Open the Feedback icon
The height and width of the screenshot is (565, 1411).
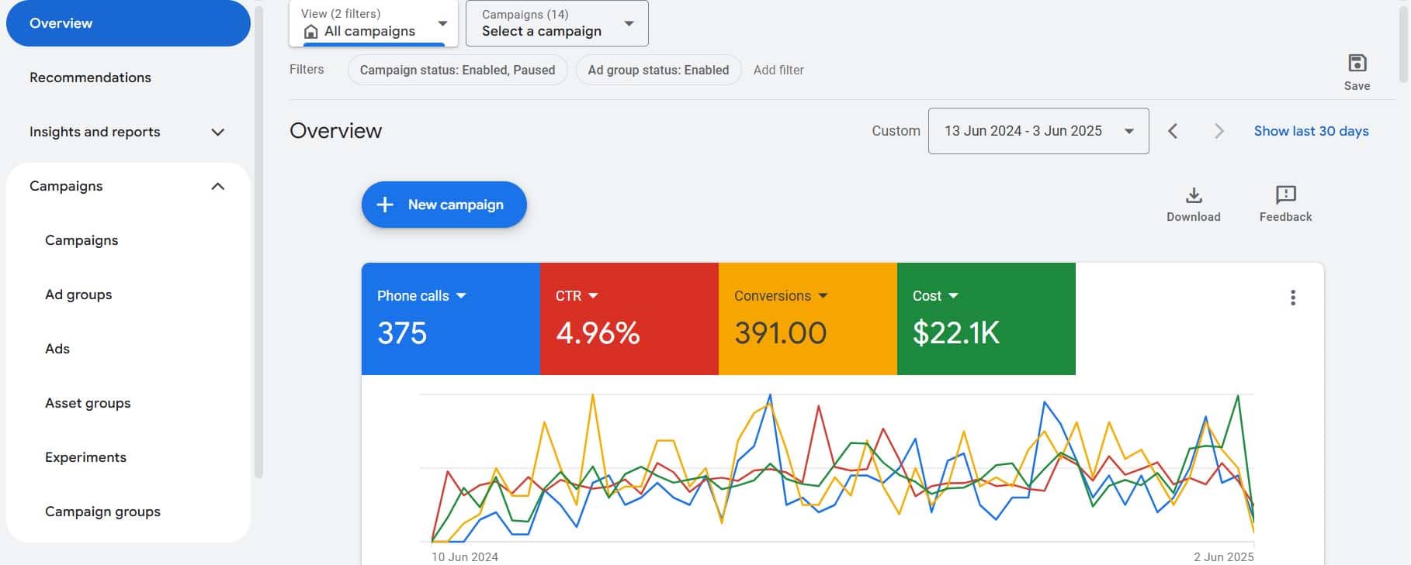(1285, 195)
